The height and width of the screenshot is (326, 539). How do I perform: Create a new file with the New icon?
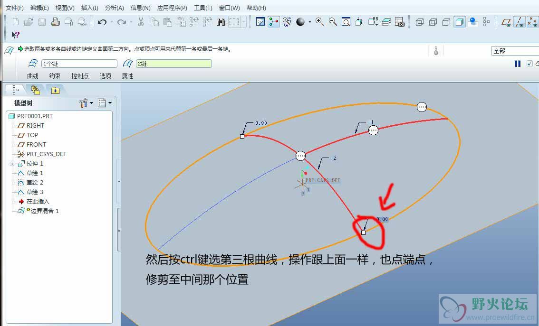point(16,22)
